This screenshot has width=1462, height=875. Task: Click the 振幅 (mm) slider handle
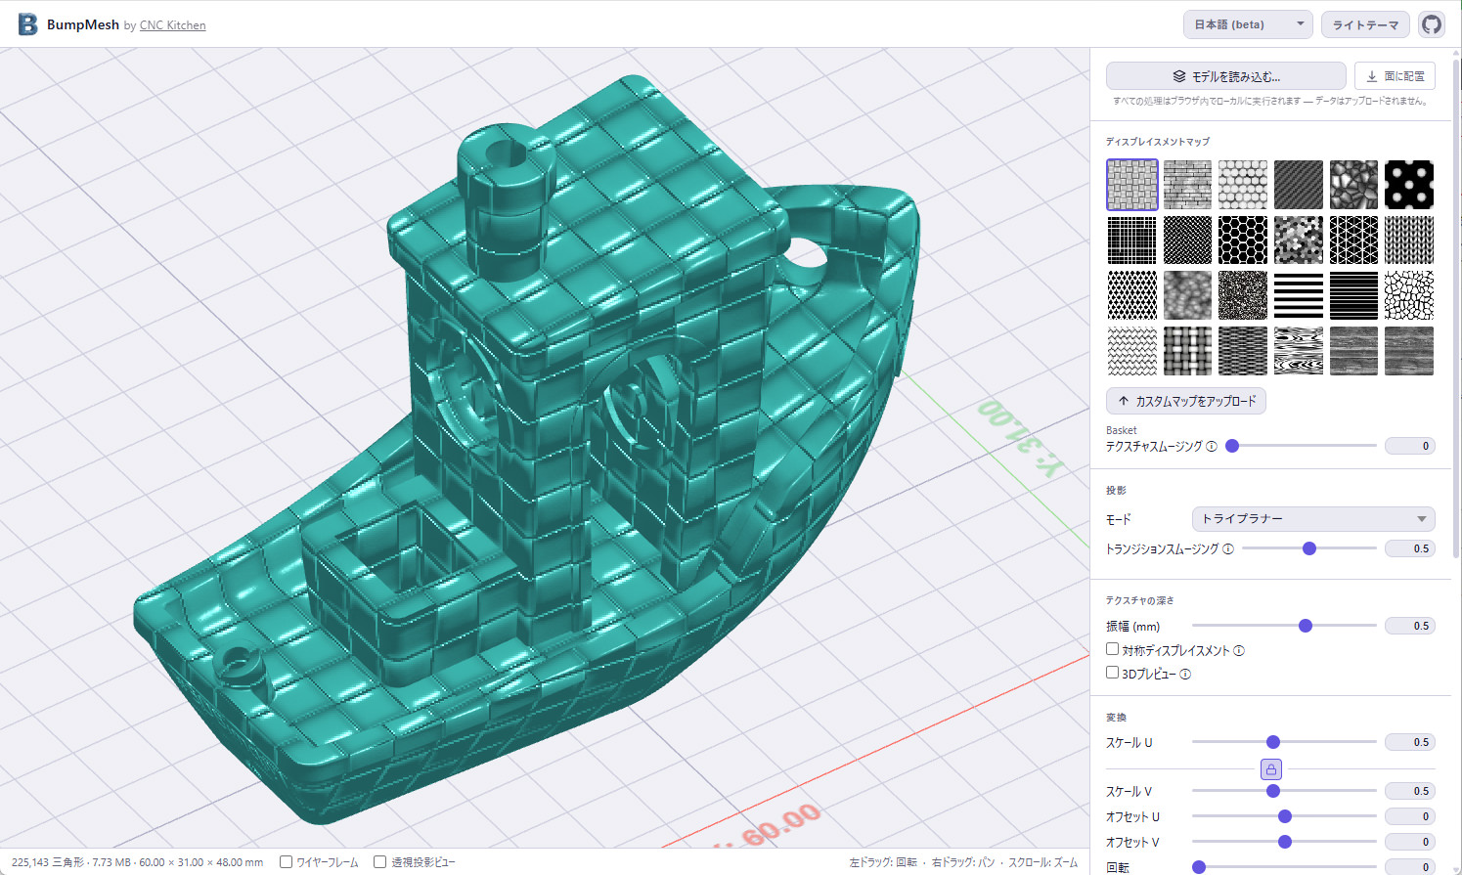[1306, 626]
